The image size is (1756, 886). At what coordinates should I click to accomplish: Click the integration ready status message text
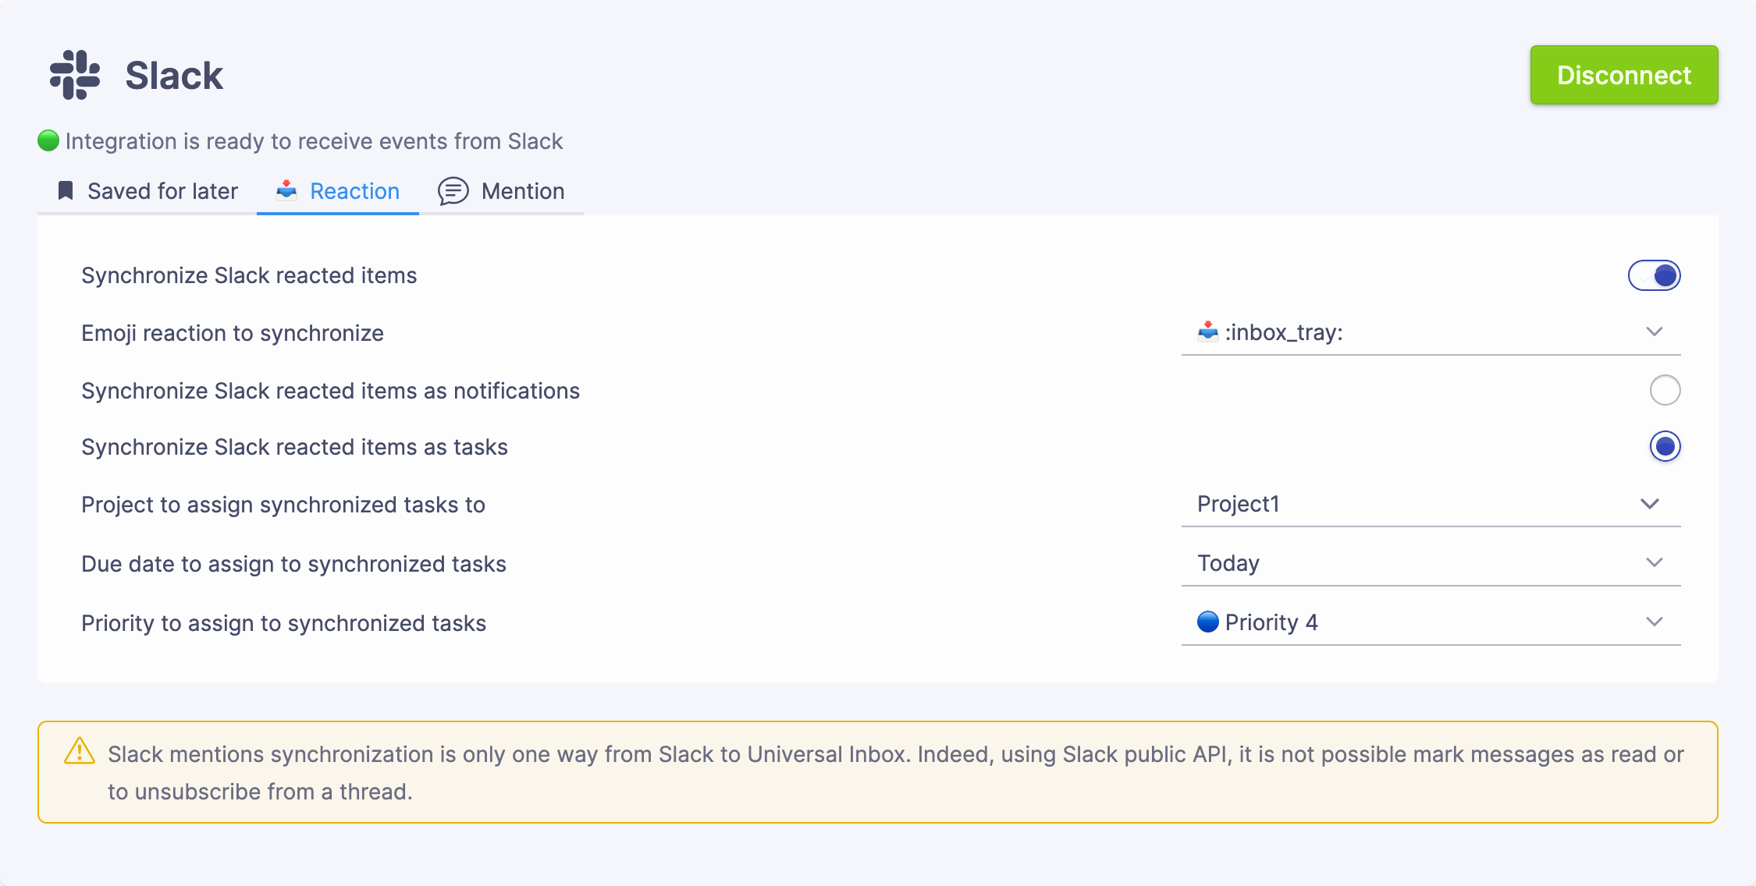[315, 140]
